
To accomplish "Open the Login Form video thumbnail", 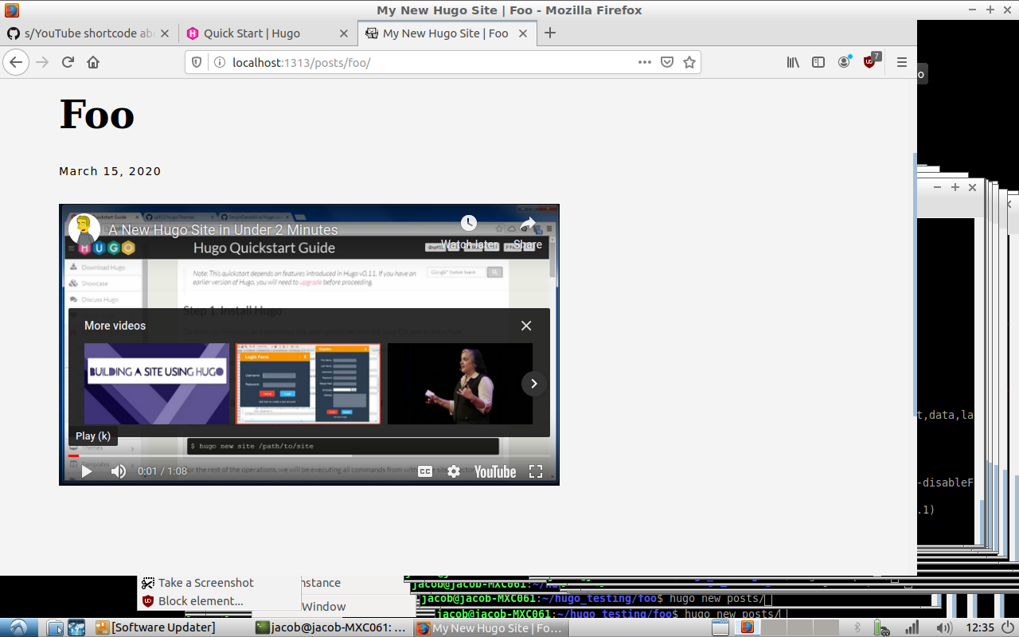I will (x=308, y=384).
